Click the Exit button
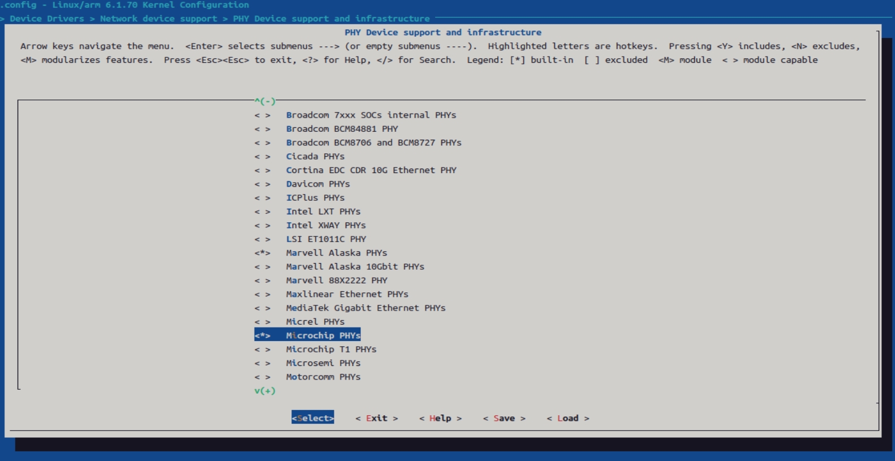 pos(377,418)
